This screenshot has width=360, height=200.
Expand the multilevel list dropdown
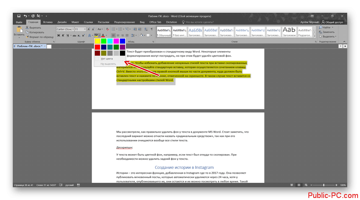point(130,29)
